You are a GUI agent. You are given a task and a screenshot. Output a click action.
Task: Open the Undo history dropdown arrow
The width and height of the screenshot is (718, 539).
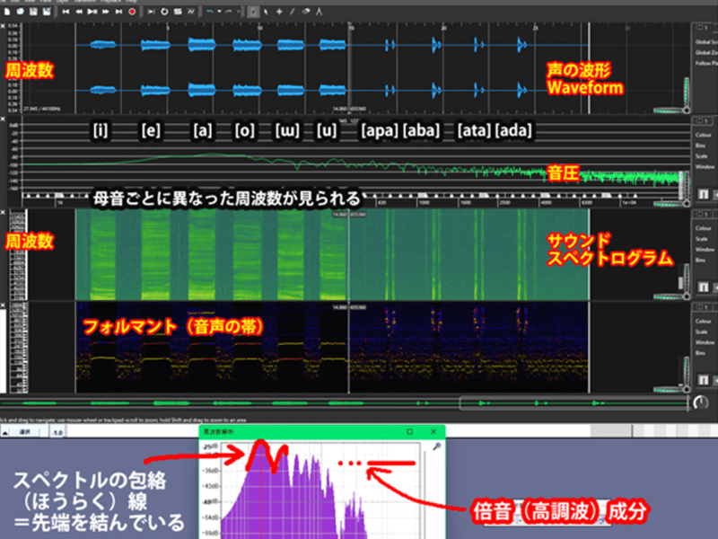click(219, 13)
